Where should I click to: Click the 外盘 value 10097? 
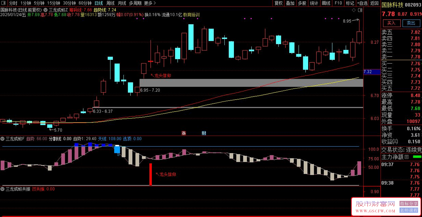[x=413, y=121]
